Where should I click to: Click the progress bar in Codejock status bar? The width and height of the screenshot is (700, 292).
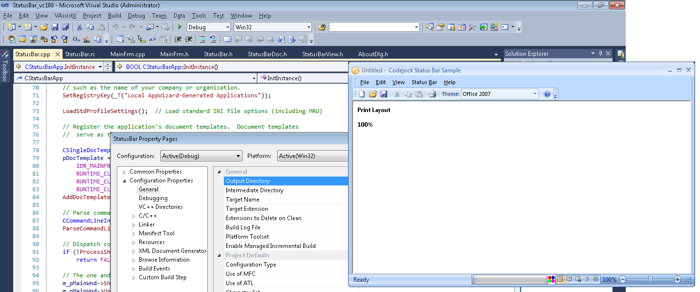pos(510,280)
